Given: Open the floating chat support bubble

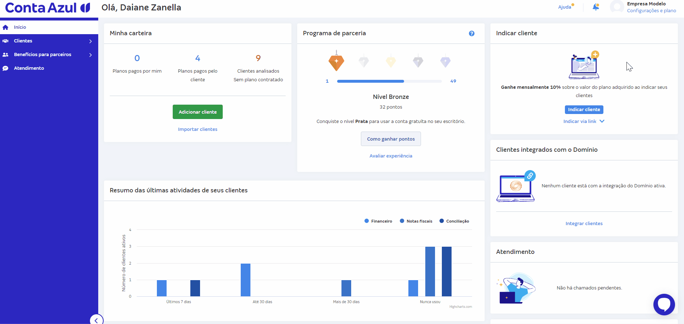Looking at the screenshot, I should pos(664,304).
